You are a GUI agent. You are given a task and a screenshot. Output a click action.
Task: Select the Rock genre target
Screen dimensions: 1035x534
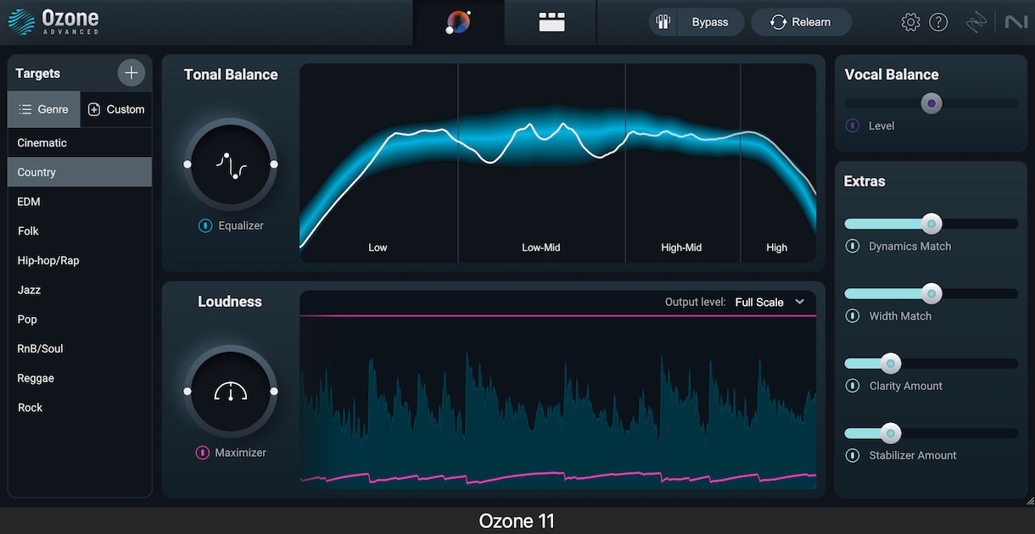[x=80, y=408]
